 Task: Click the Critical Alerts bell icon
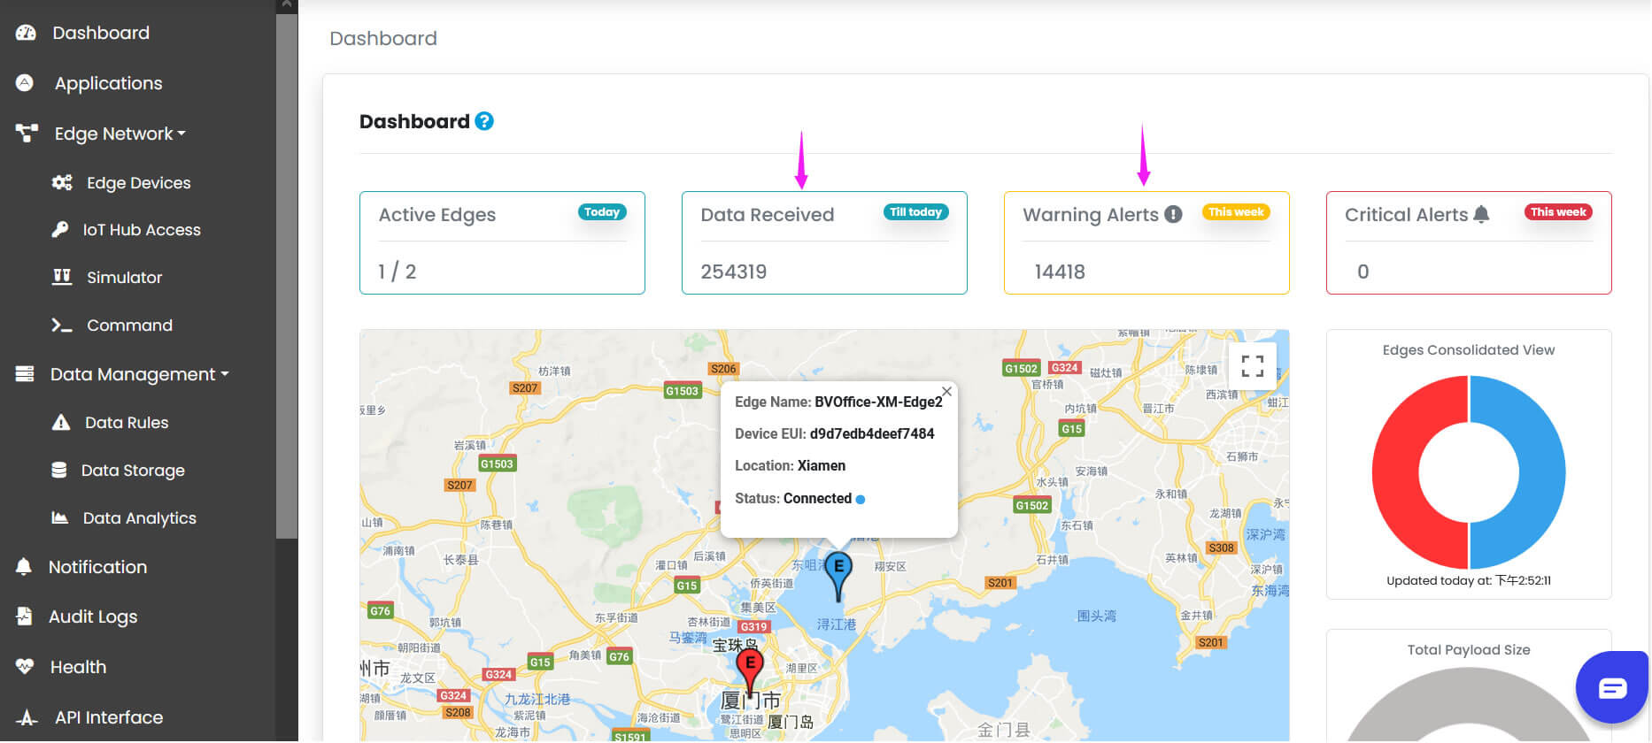1481,214
